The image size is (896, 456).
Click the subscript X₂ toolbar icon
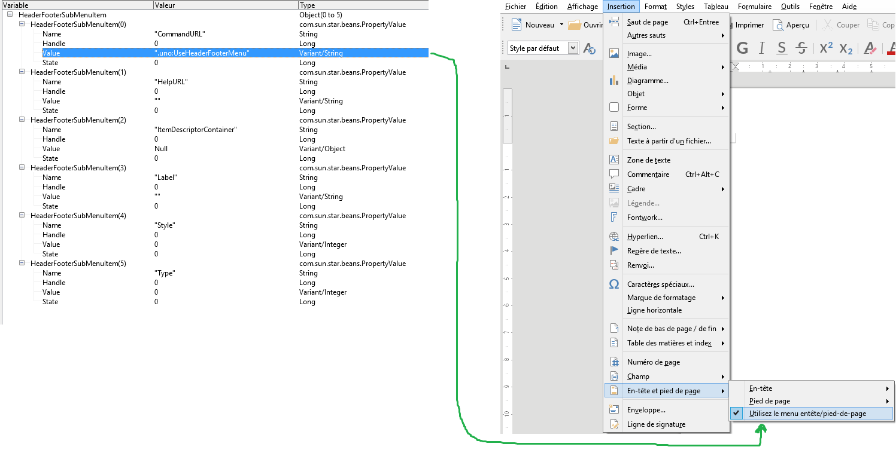pyautogui.click(x=846, y=48)
